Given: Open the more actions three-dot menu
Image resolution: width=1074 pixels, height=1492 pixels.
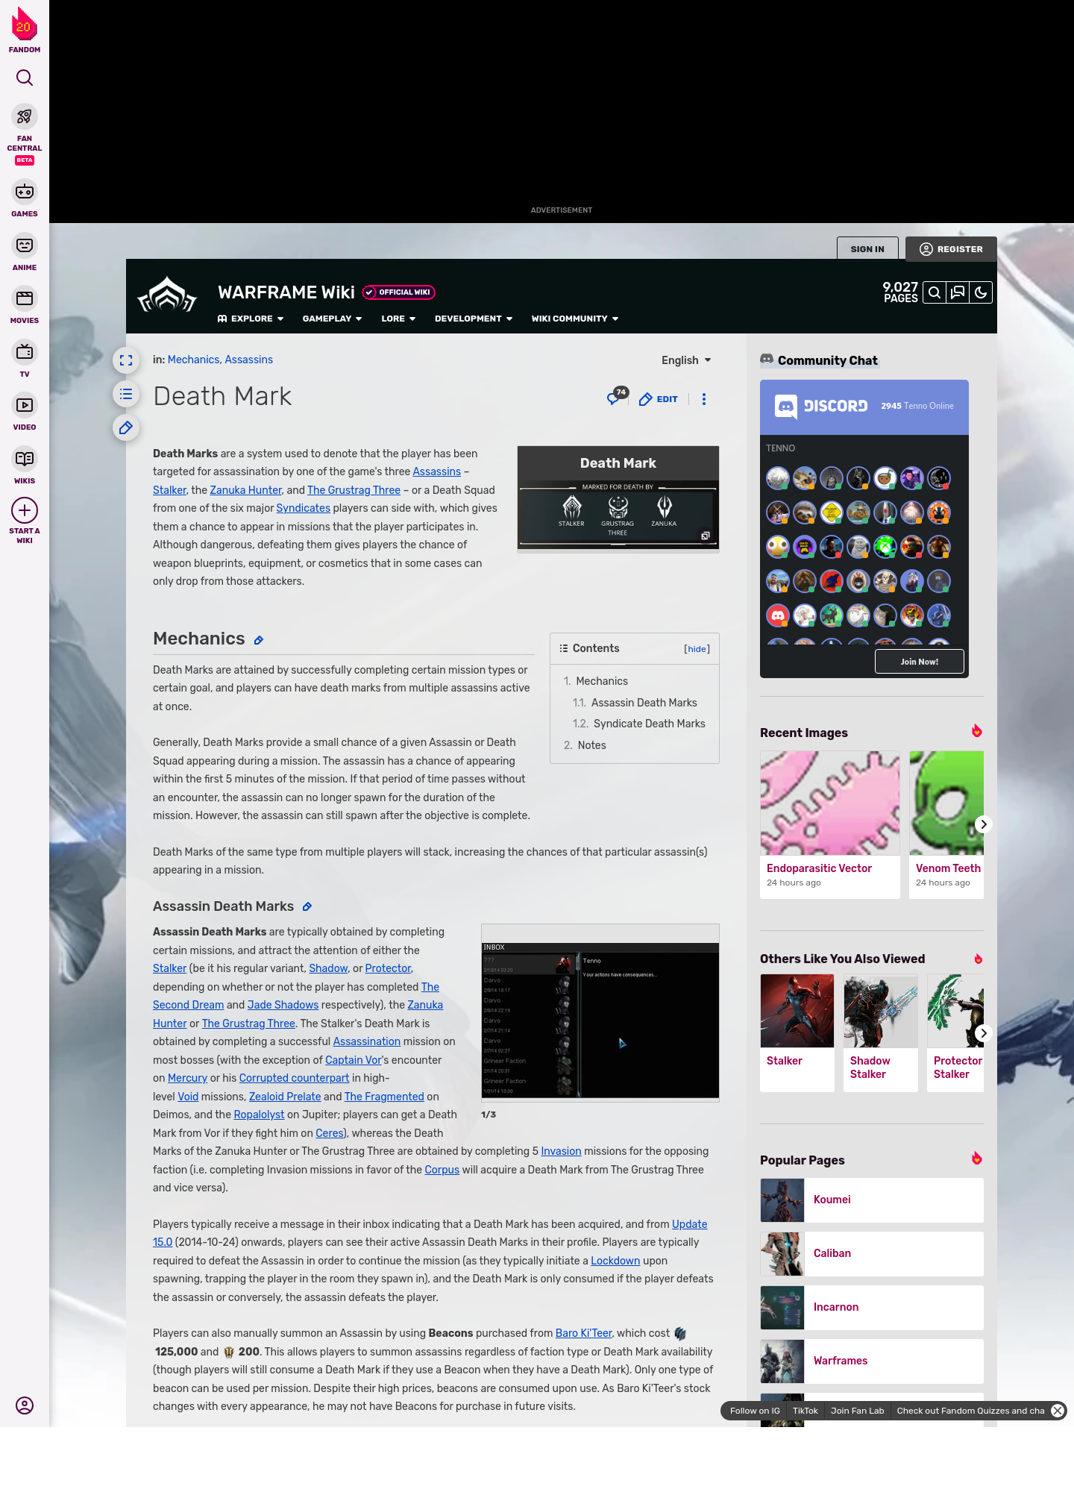Looking at the screenshot, I should click(704, 399).
